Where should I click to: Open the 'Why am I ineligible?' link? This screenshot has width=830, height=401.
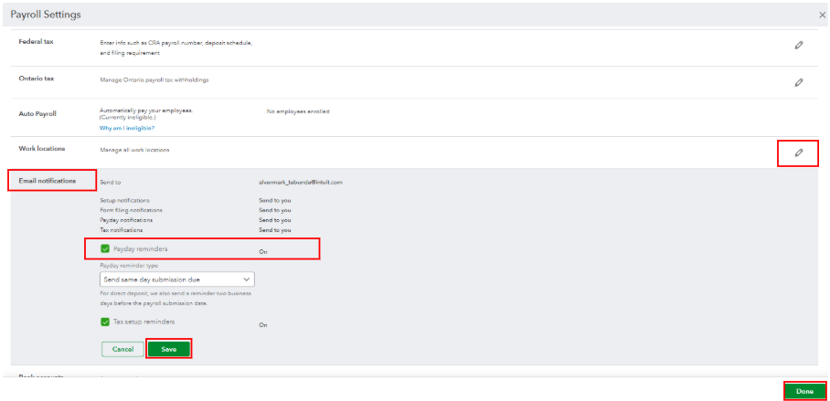point(127,128)
